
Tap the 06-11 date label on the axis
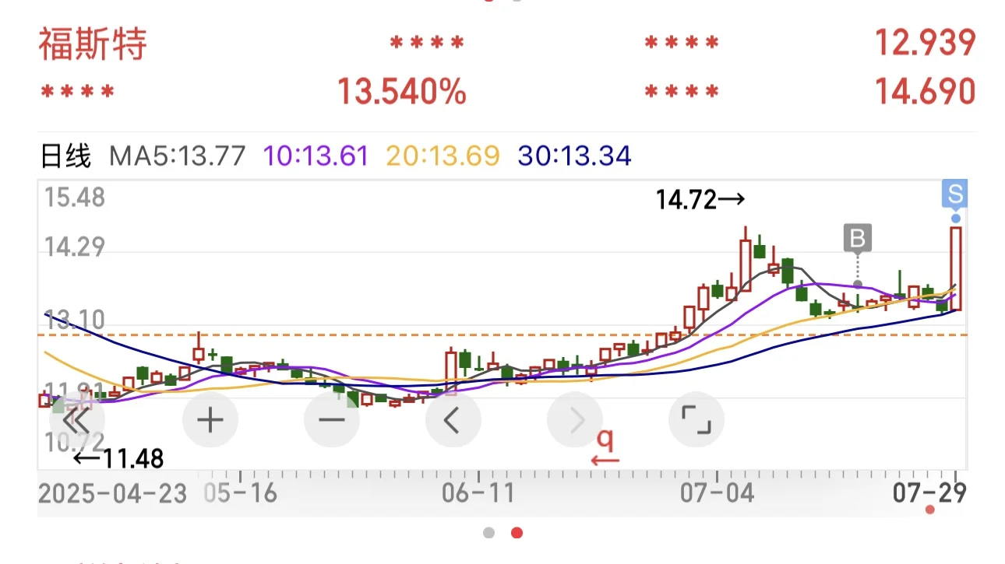coord(478,493)
